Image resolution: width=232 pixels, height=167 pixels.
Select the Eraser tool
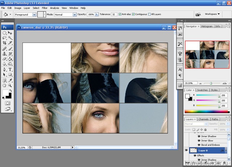[x=4, y=59]
